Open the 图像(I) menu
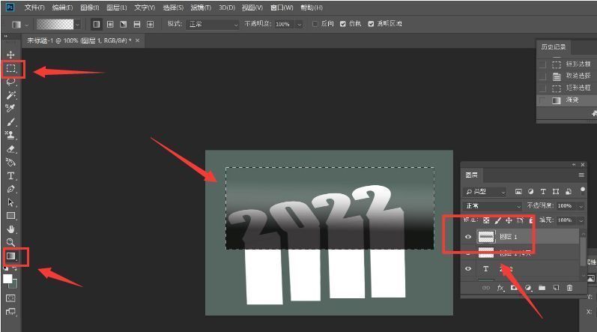597x332 pixels. coord(90,7)
